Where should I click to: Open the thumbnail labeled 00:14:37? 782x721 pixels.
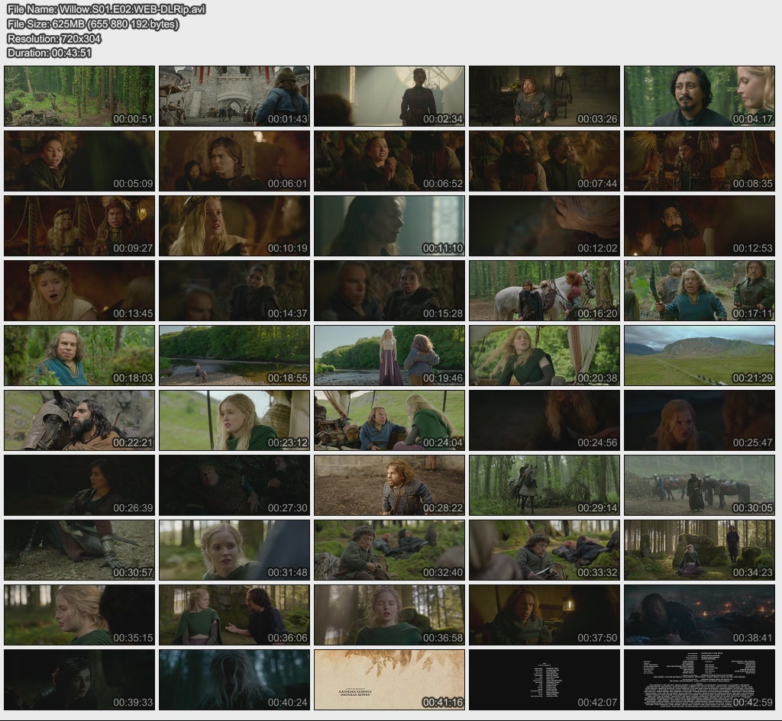pos(234,291)
